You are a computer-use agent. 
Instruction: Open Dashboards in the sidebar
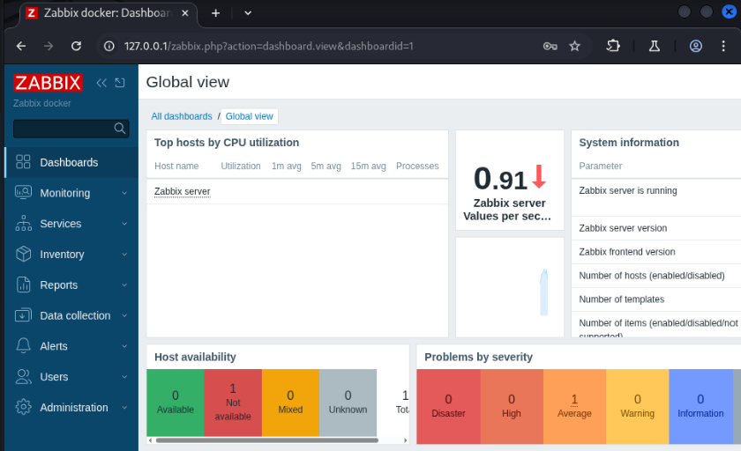tap(71, 162)
